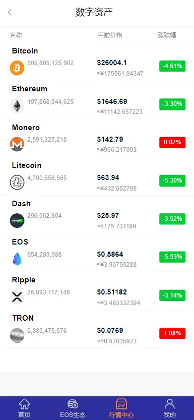
Task: Tap the Litecoin logo icon
Action: tap(17, 183)
